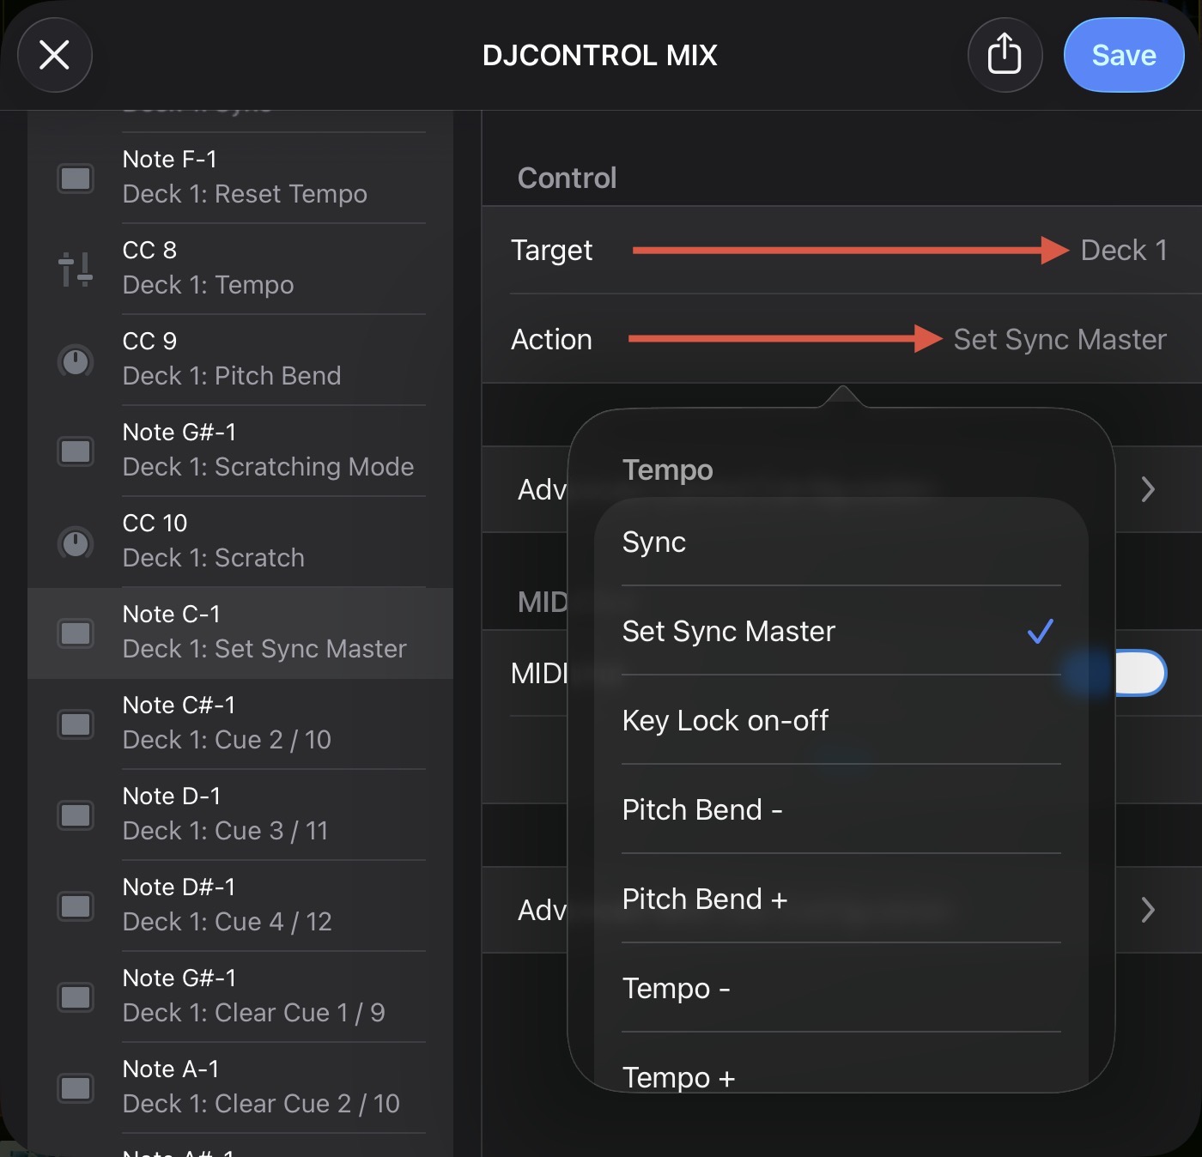Save the MIDI mapping
This screenshot has width=1202, height=1157.
[1124, 55]
